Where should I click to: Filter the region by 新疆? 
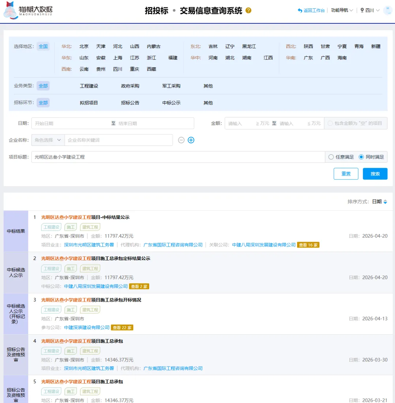tap(376, 46)
